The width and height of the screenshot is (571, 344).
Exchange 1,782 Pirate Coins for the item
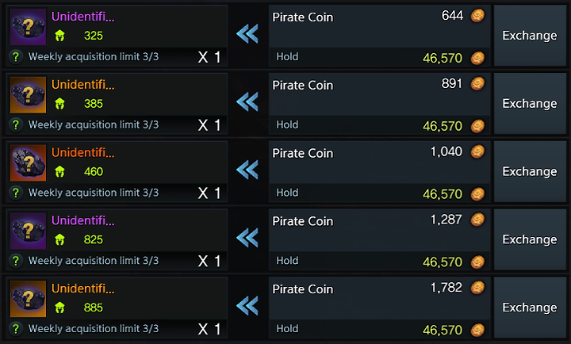tap(530, 308)
